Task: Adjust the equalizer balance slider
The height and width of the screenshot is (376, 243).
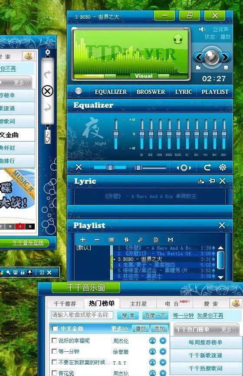Action: click(x=110, y=168)
